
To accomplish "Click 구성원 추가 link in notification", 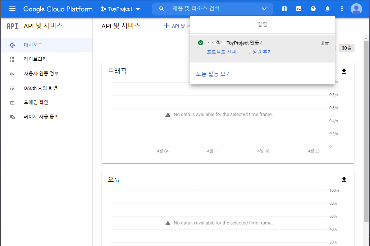I will pyautogui.click(x=260, y=52).
